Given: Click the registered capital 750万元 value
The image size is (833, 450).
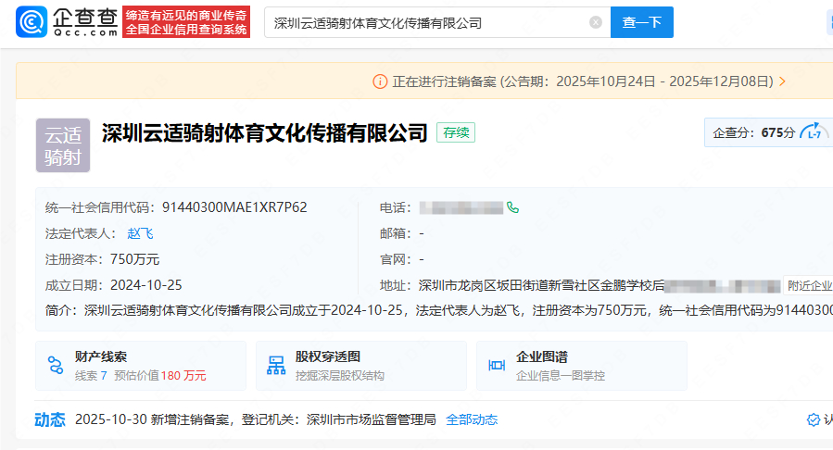Looking at the screenshot, I should point(134,259).
